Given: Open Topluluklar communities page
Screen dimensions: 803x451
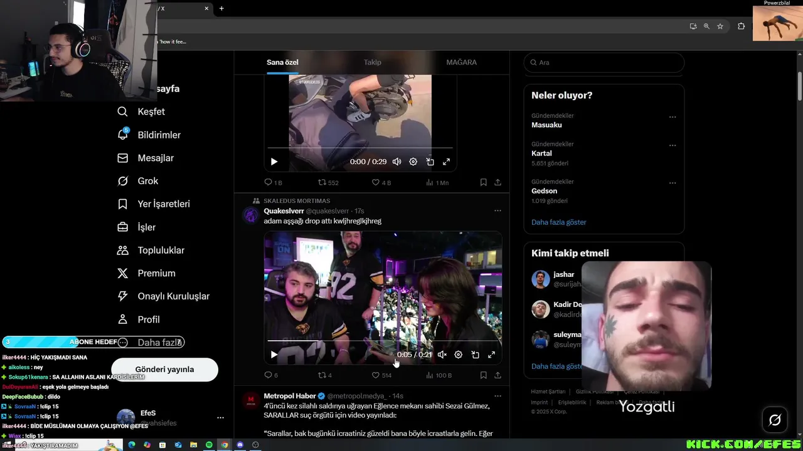Looking at the screenshot, I should pyautogui.click(x=151, y=250).
